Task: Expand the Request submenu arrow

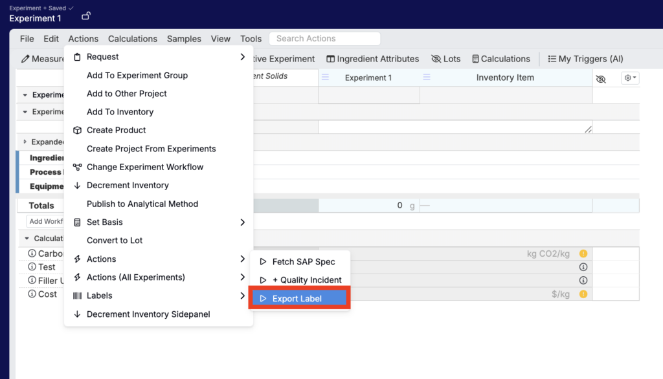Action: 242,57
